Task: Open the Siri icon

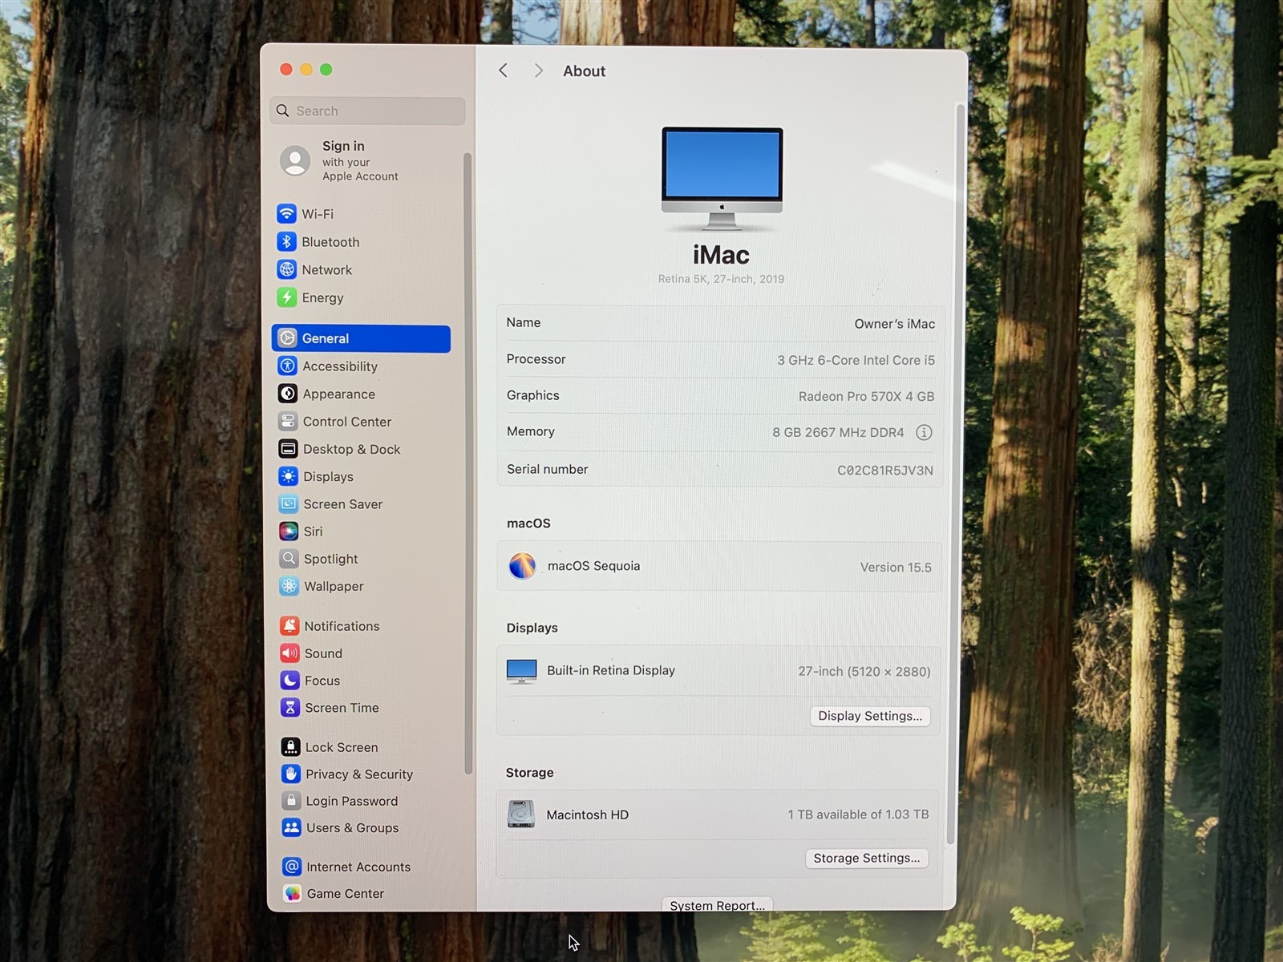Action: click(289, 532)
